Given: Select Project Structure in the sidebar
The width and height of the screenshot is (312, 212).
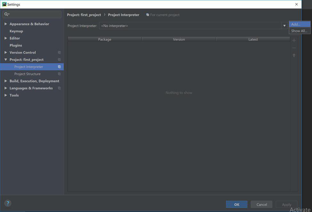Looking at the screenshot, I should [x=28, y=74].
